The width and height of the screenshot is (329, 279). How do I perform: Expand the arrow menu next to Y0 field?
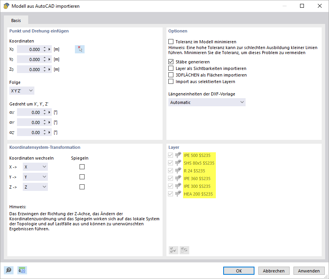[x=49, y=59]
